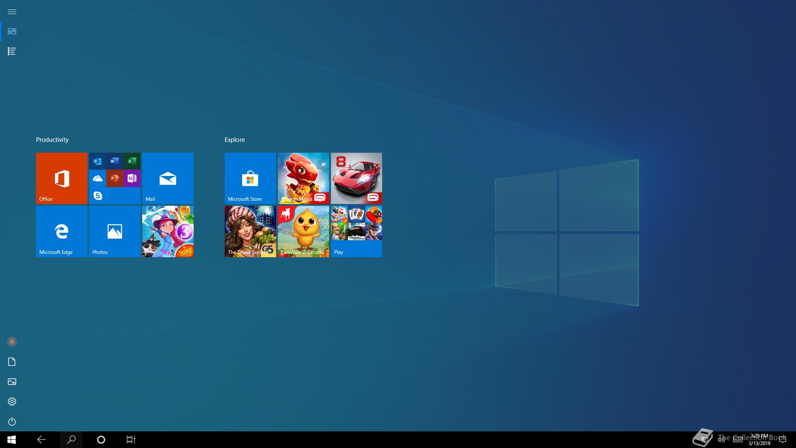Switch to Pinned tiles view
796x448 pixels.
point(12,32)
